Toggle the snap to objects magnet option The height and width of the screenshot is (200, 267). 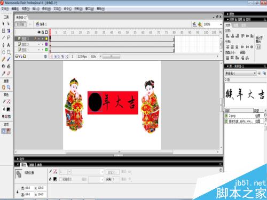(x=9, y=131)
